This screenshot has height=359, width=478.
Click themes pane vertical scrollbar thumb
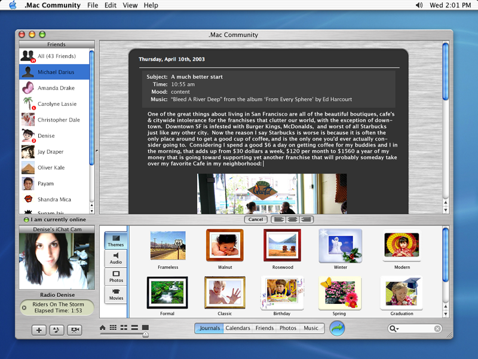(445, 255)
